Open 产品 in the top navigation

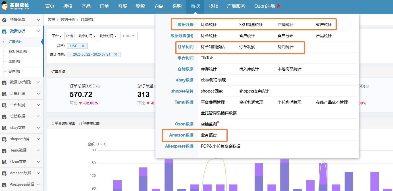[x=86, y=6]
